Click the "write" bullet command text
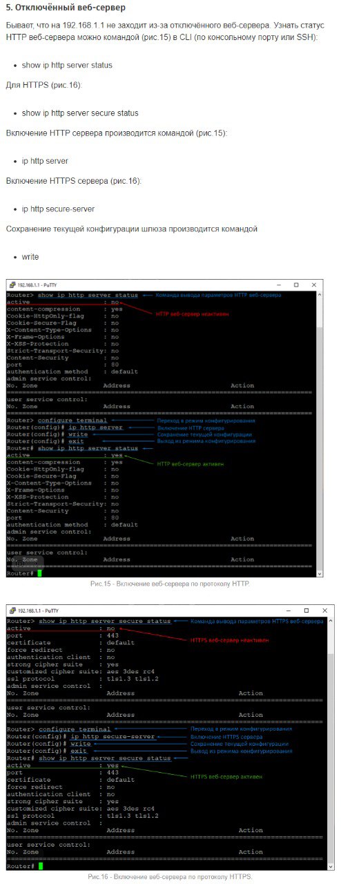 [x=30, y=257]
